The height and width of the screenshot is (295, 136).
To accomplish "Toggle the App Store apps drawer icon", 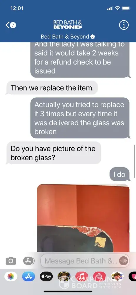I will tap(29, 261).
